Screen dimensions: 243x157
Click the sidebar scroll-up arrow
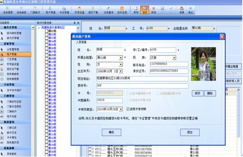(x=33, y=27)
